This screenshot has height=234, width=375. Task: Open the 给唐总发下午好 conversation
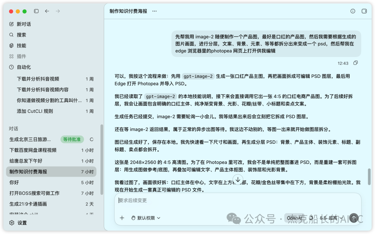click(x=51, y=161)
